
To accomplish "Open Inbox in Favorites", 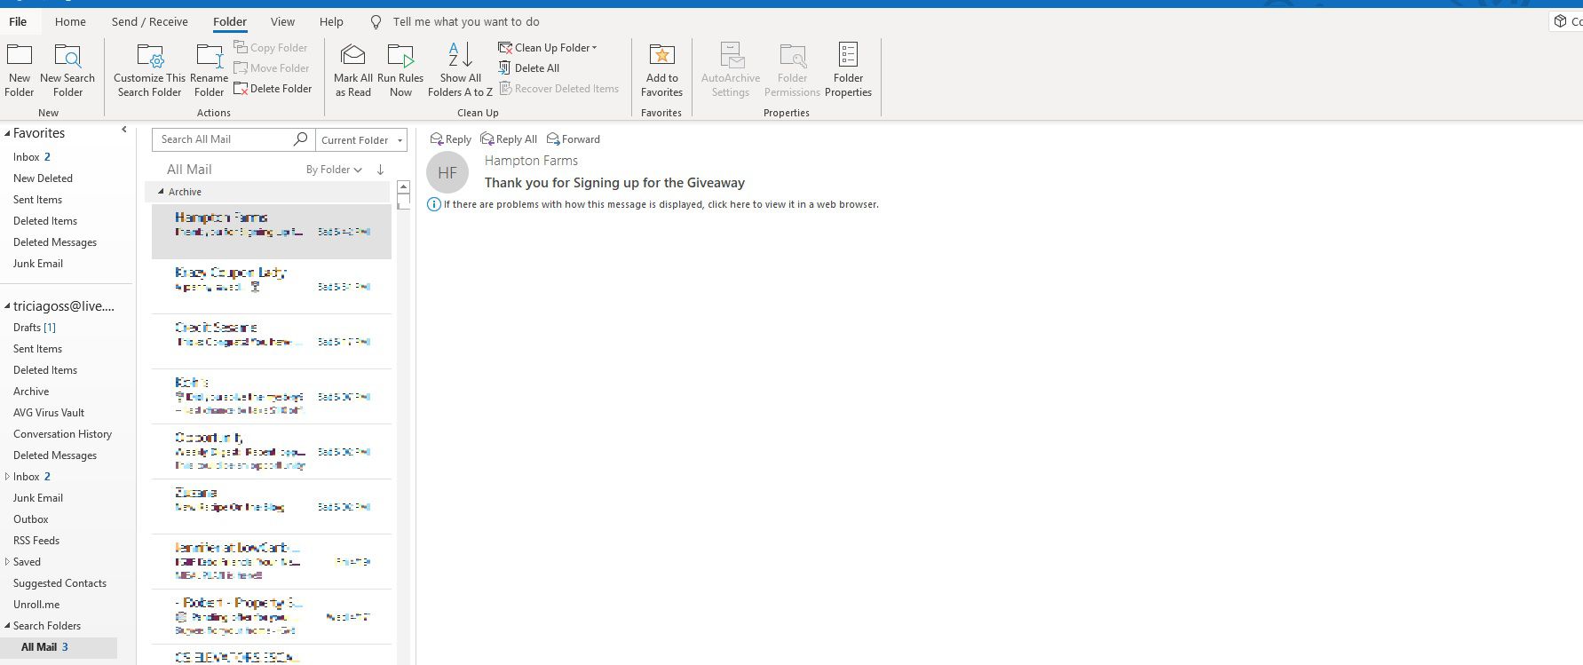I will (32, 157).
